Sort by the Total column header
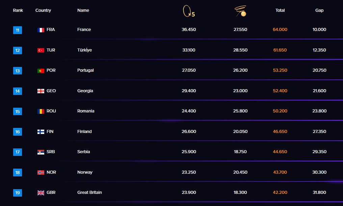The image size is (343, 206). 280,10
